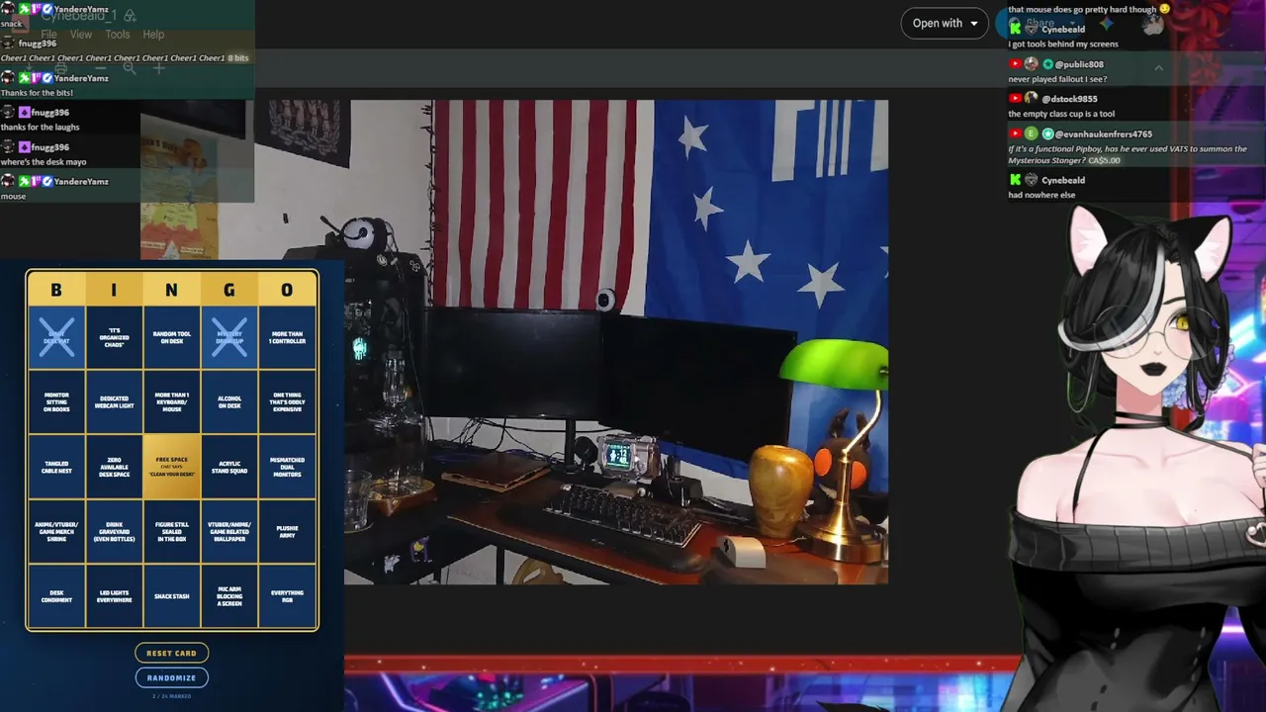Mark the "Monitor Sitting on Books" bingo cell
The height and width of the screenshot is (712, 1266).
(x=56, y=400)
